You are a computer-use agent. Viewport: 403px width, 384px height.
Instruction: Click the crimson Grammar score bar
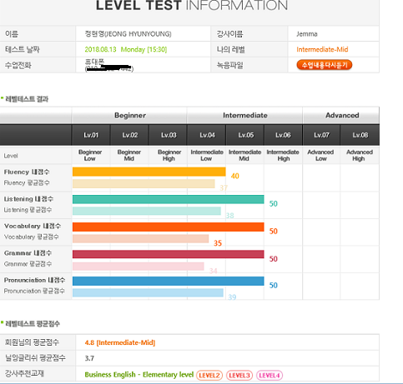pos(169,254)
